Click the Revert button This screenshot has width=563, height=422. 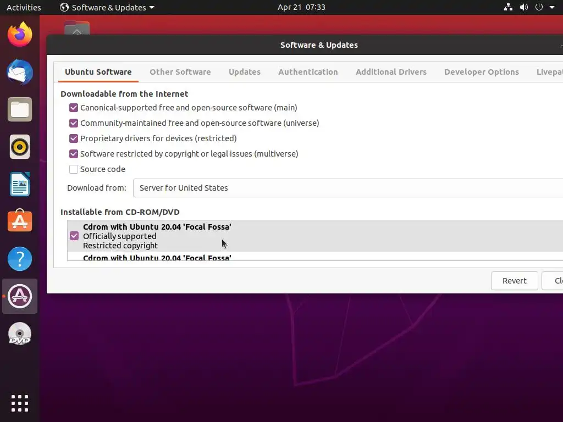pyautogui.click(x=514, y=281)
